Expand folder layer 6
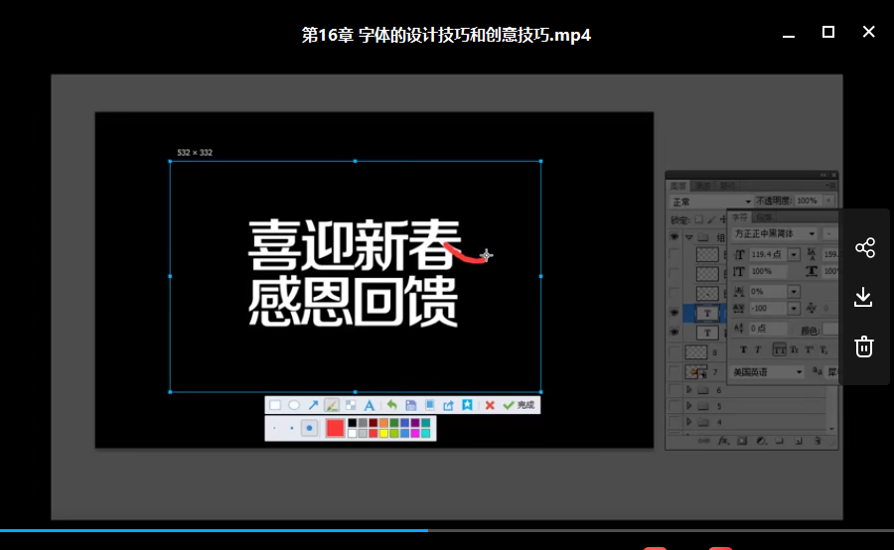894x550 pixels. pyautogui.click(x=689, y=390)
